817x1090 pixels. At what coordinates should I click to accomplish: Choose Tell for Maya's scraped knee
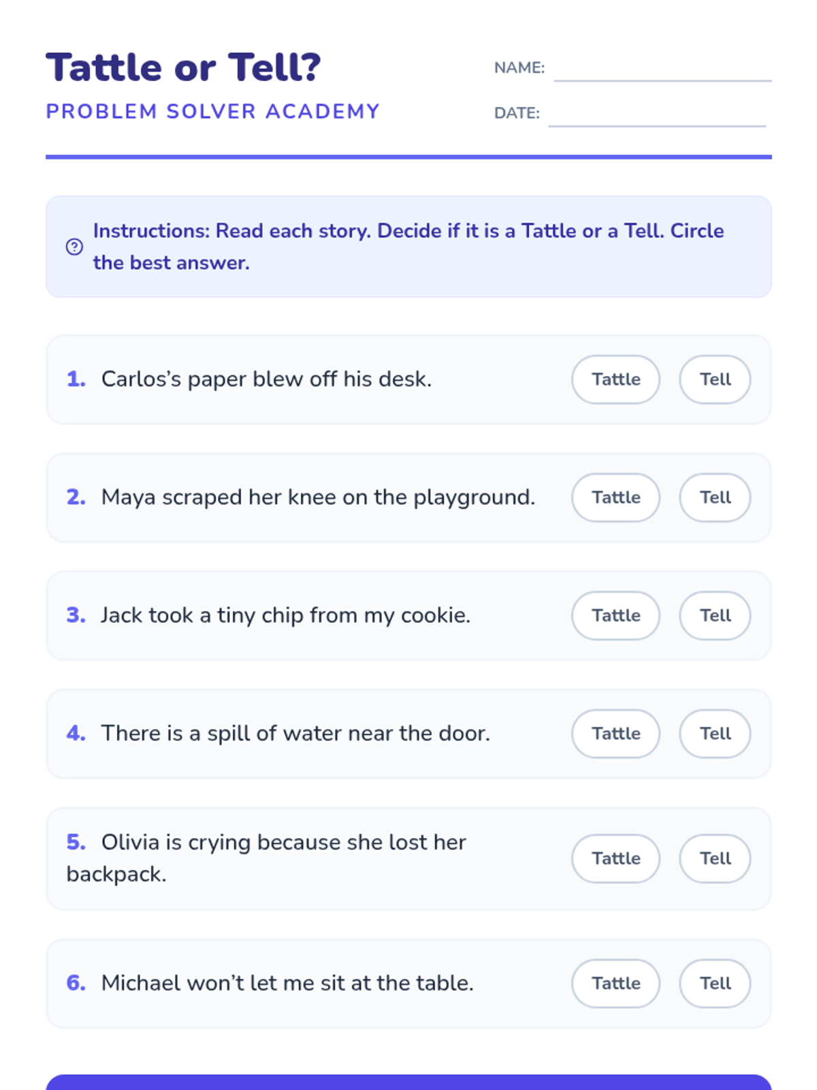point(715,497)
